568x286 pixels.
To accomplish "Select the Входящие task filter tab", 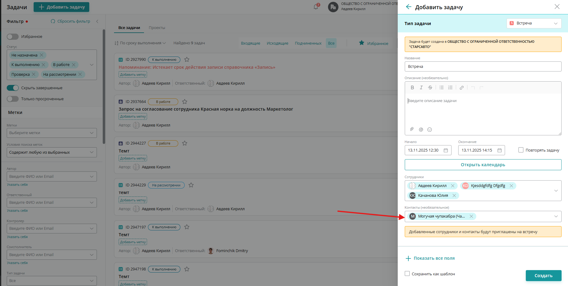I will [251, 43].
